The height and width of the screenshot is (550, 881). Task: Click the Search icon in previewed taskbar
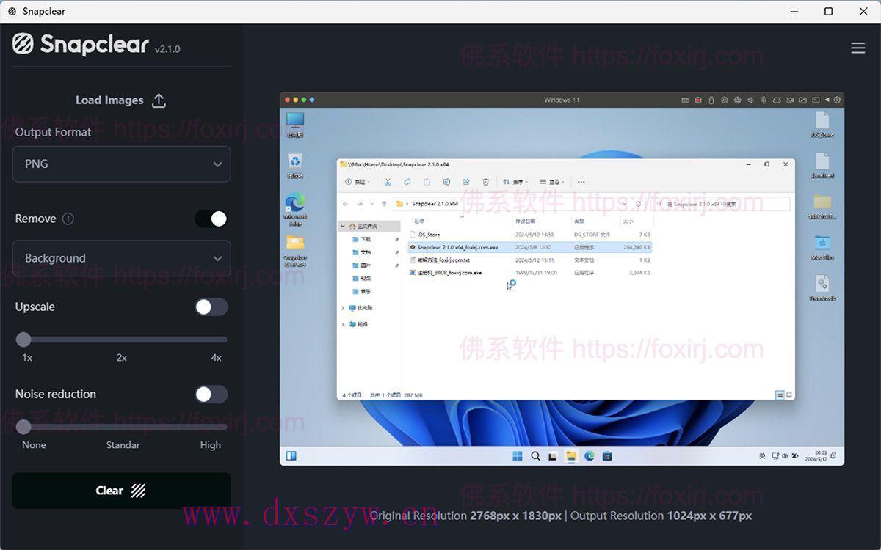coord(535,456)
